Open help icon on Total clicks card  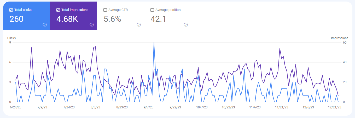tap(45, 25)
